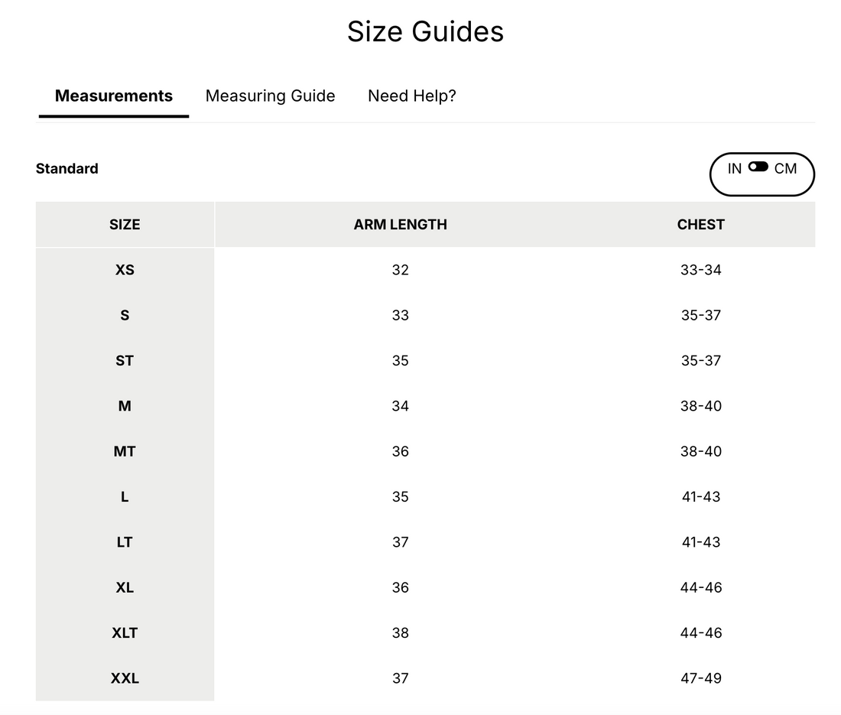Click the ARM LENGTH column header
This screenshot has height=715, width=841.
[x=400, y=224]
